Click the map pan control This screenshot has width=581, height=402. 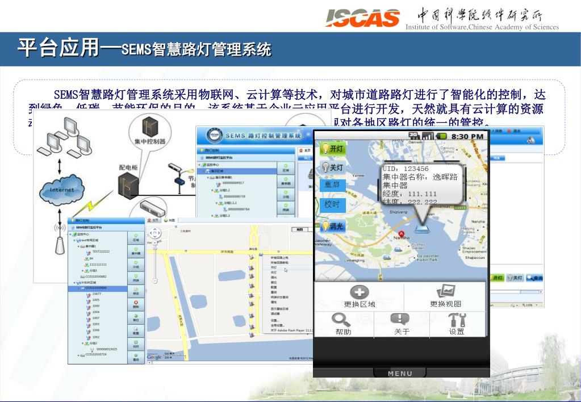click(155, 233)
